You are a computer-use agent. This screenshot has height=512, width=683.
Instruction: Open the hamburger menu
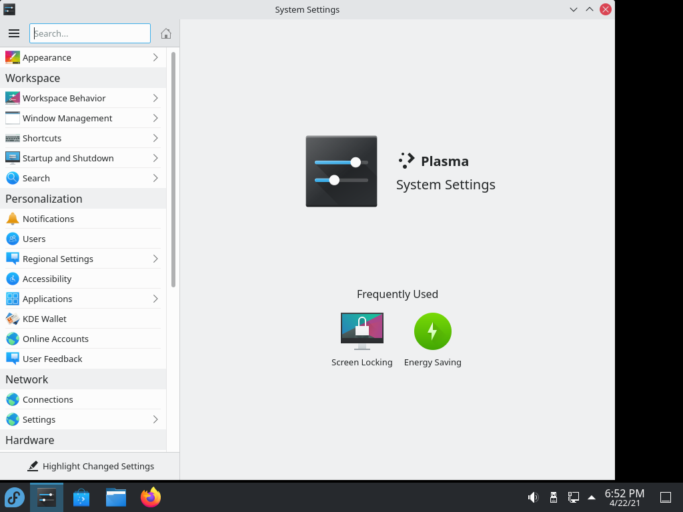coord(14,33)
